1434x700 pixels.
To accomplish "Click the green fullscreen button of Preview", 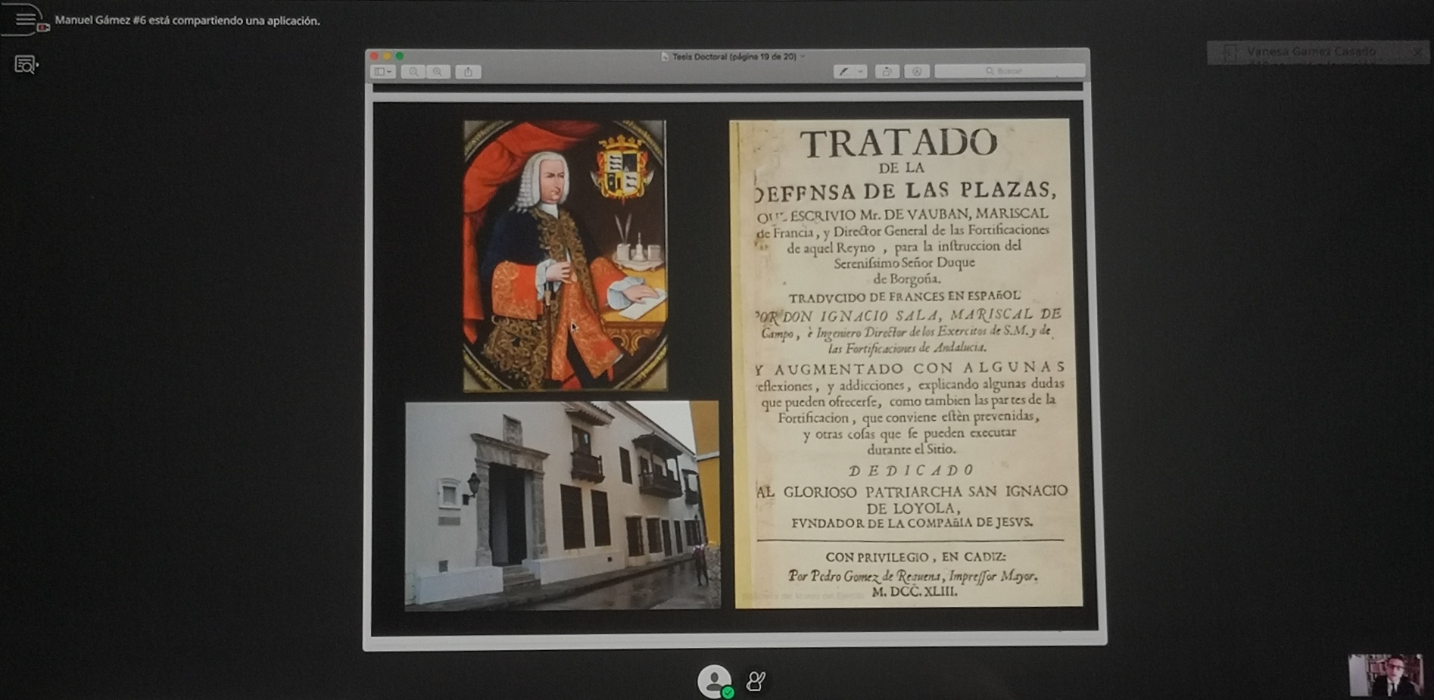I will pos(400,56).
